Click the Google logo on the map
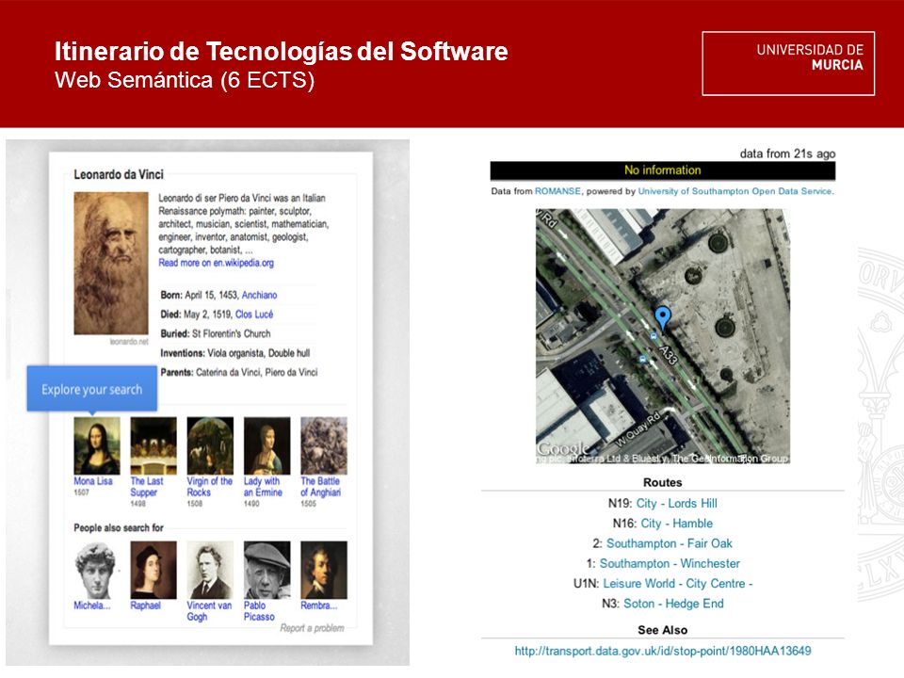Image resolution: width=904 pixels, height=678 pixels. (563, 448)
